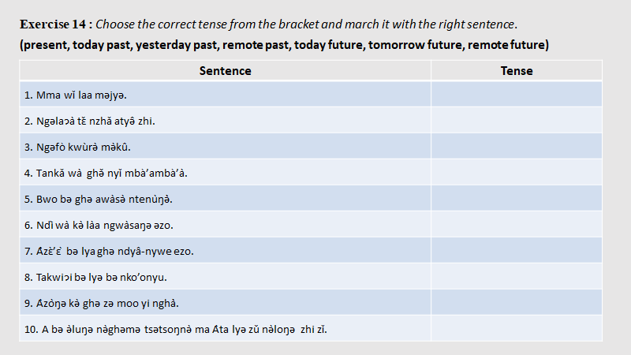Viewport: 631px width, 355px height.
Task: Click sentence 3 'Ngəfò kwùrə̀ mə̀kû'
Action: (x=77, y=147)
